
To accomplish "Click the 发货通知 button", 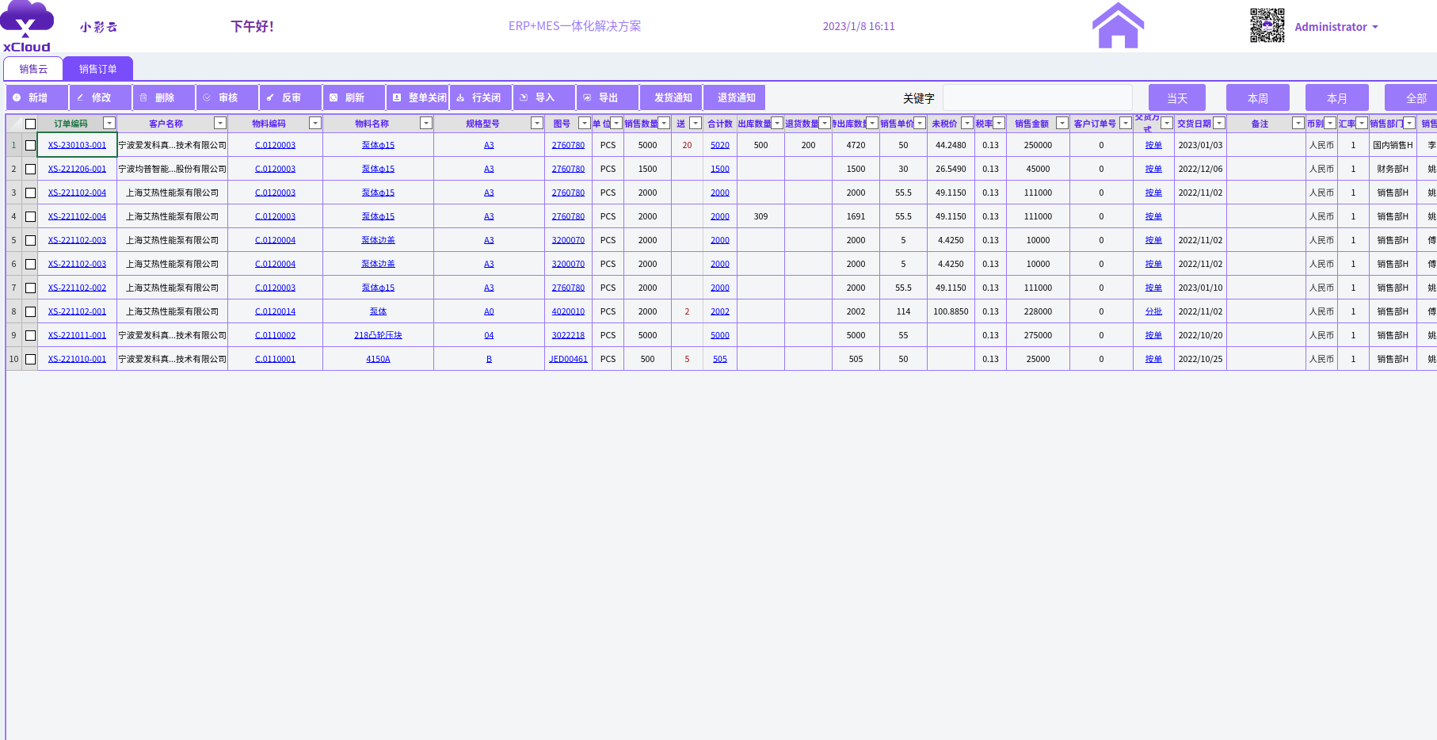I will tap(671, 97).
